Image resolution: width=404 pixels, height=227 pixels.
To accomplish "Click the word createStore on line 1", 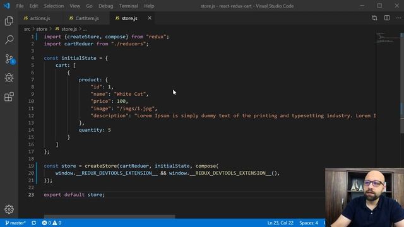I will (83, 37).
